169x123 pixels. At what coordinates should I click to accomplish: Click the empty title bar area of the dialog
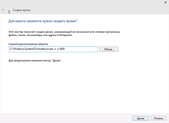[84, 3]
